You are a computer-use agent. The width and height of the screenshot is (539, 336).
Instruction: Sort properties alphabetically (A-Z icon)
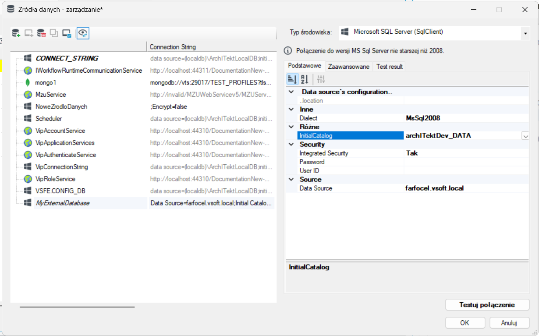click(x=305, y=79)
